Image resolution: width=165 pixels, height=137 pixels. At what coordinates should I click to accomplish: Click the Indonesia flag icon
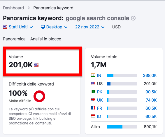tap(93, 116)
